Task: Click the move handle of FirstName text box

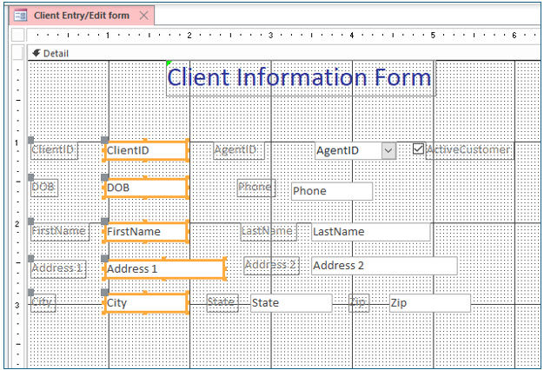Action: tap(105, 221)
